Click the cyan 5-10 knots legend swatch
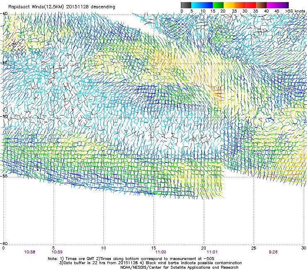 pos(197,5)
